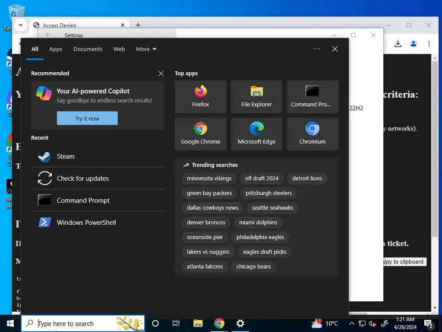Image resolution: width=442 pixels, height=332 pixels.
Task: Click Chrome downloads icon
Action: coord(398,44)
